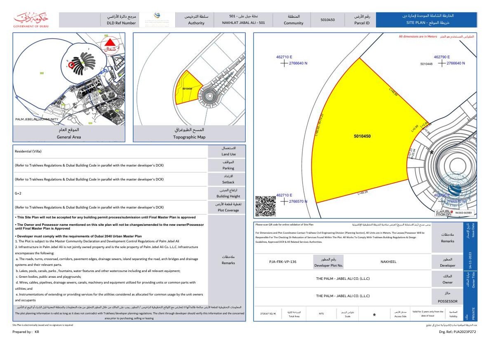Click the Government of Dubai logo
The height and width of the screenshot is (347, 491).
(31, 20)
